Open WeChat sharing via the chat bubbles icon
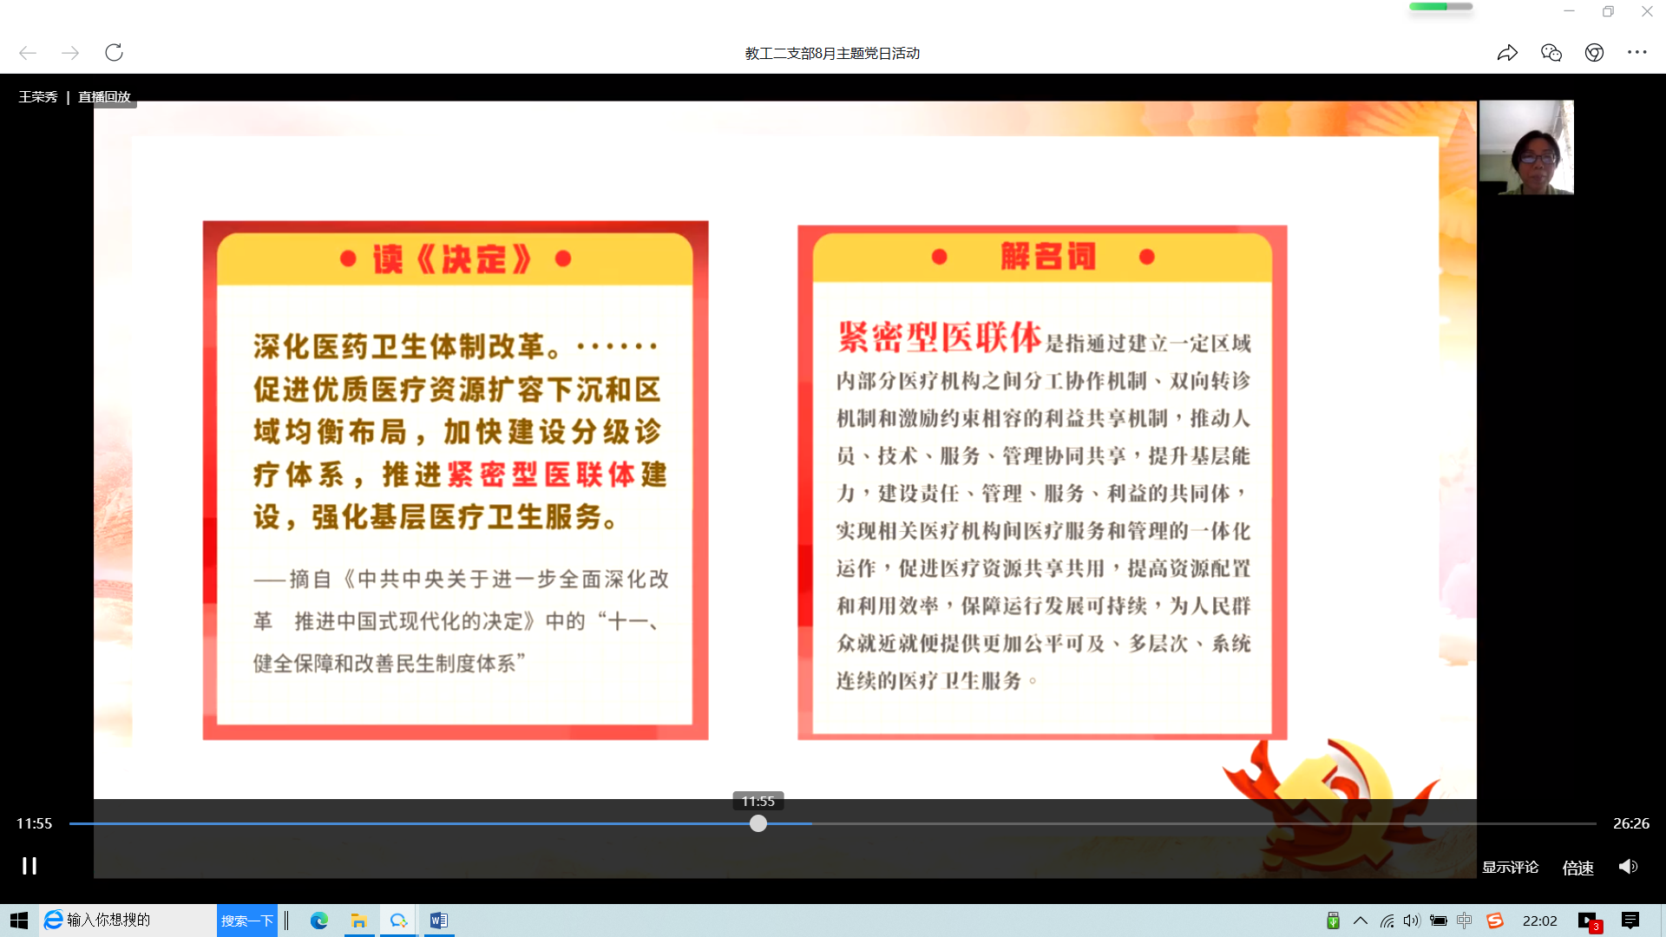Image resolution: width=1666 pixels, height=937 pixels. point(1551,52)
